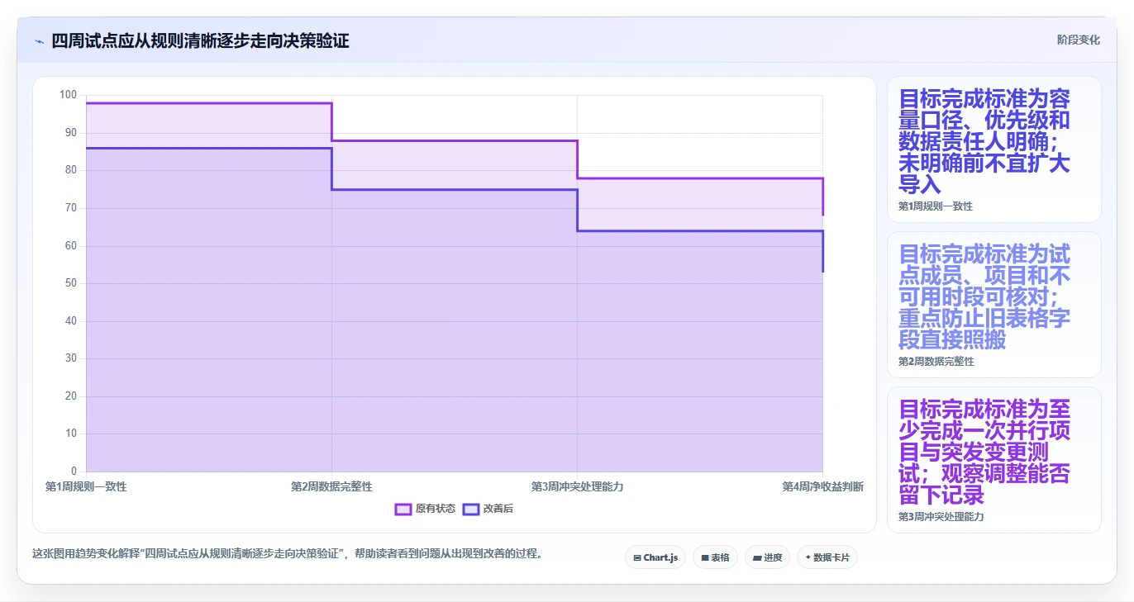Click the 数据卡片 tag
Screen dimensions: 1134x602
pyautogui.click(x=827, y=557)
